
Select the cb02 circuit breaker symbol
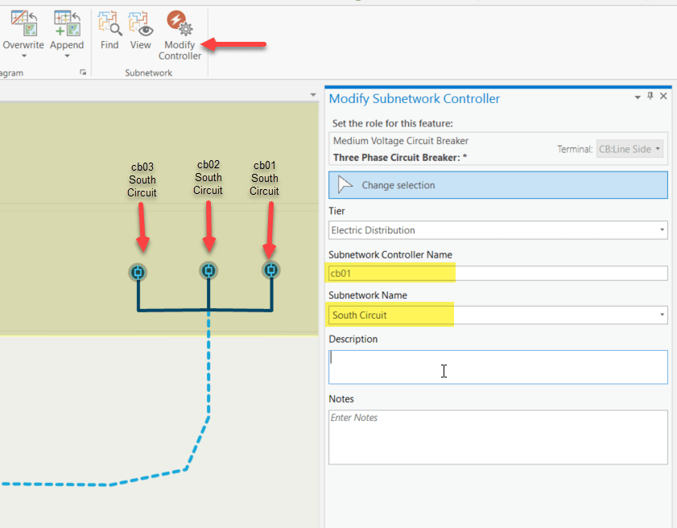(x=208, y=271)
